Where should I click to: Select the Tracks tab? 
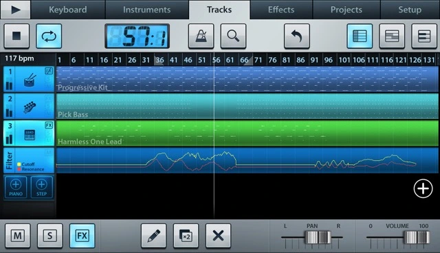click(x=219, y=10)
